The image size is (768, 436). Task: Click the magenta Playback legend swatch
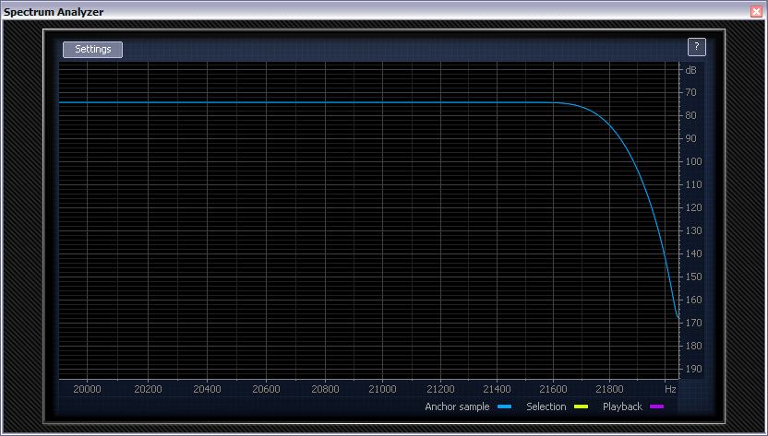656,407
